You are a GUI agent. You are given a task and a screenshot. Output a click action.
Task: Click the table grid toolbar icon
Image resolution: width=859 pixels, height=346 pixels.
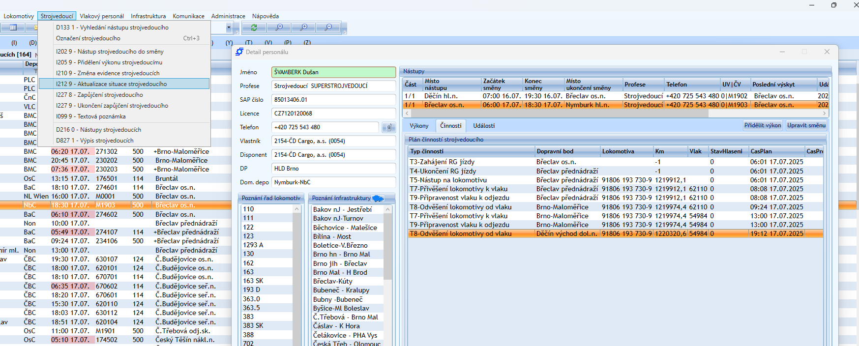point(13,28)
